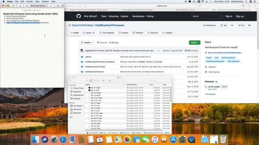Image resolution: width=259 pixels, height=145 pixels.
Task: Open Reminders list icon in Dock
Action: coord(91,140)
